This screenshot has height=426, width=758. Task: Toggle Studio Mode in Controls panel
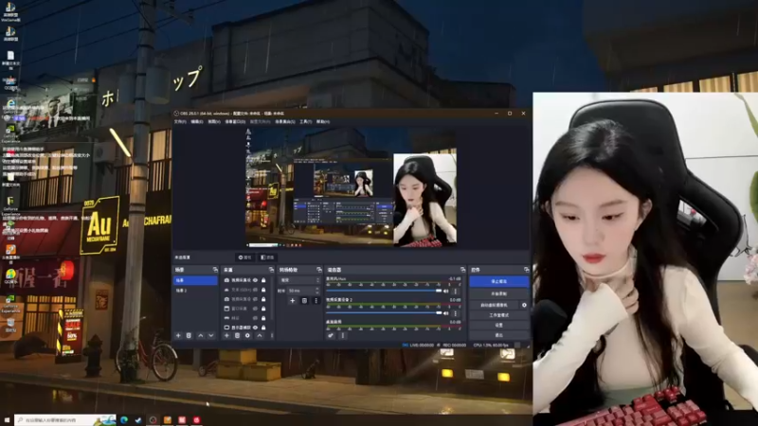(499, 315)
